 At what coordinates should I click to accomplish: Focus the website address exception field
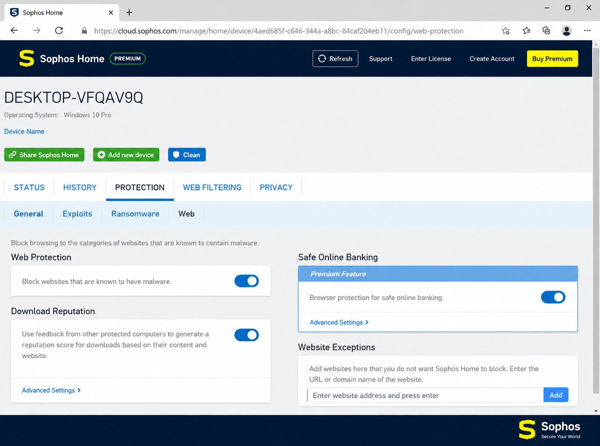[425, 395]
